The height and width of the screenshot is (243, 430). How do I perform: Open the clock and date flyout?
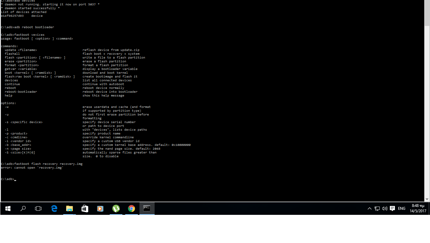[418, 209]
